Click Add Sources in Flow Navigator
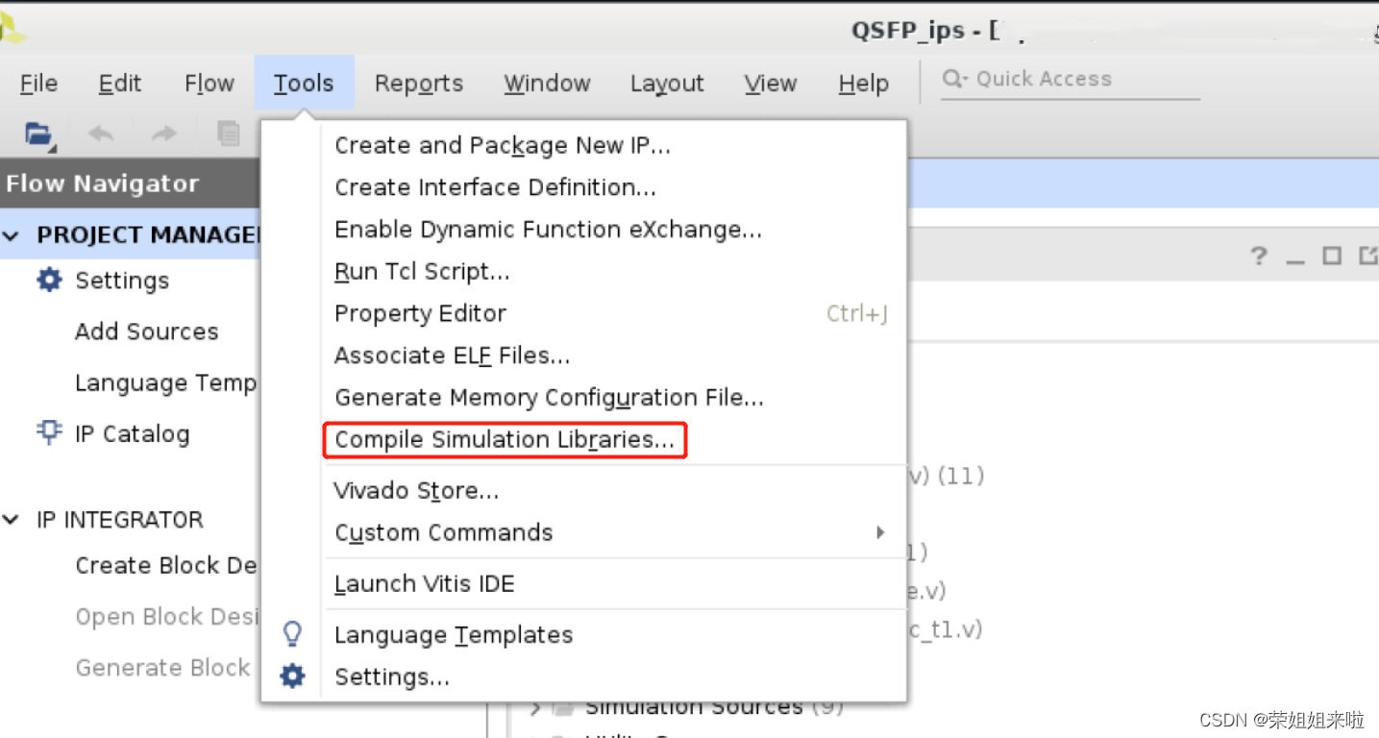 (x=146, y=331)
